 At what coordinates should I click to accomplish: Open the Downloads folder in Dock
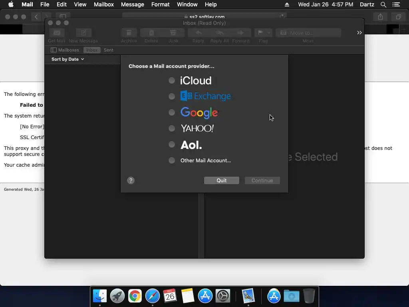click(x=292, y=296)
